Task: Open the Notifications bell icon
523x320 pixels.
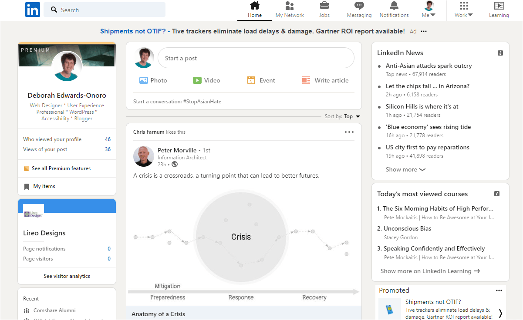Action: click(x=394, y=6)
